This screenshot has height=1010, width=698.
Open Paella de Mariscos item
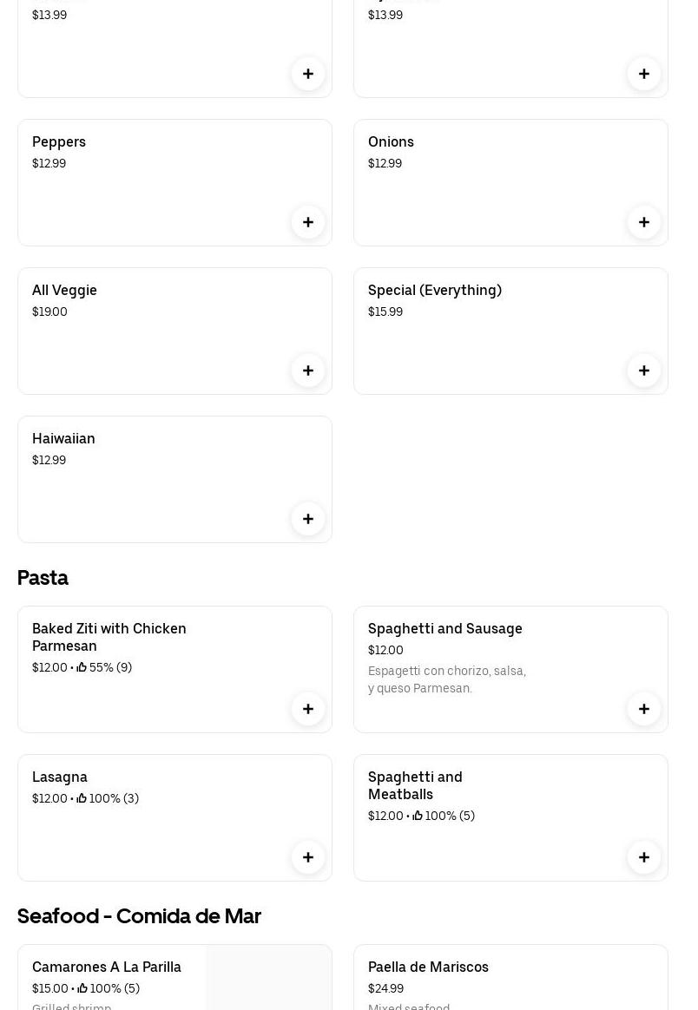click(x=428, y=967)
